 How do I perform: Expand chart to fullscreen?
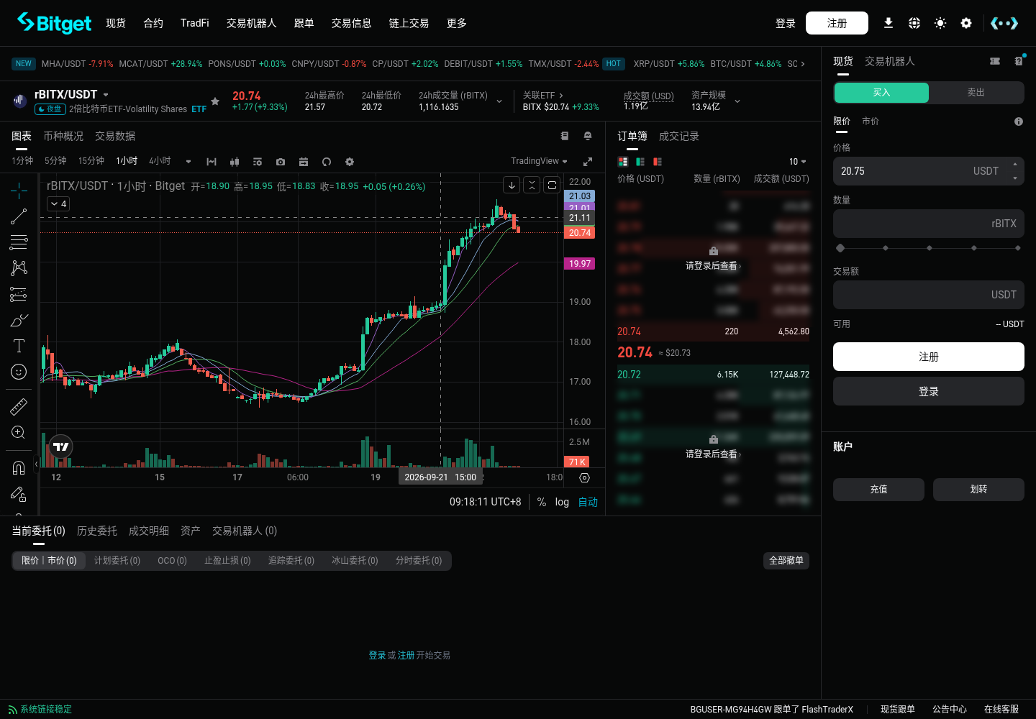[588, 162]
